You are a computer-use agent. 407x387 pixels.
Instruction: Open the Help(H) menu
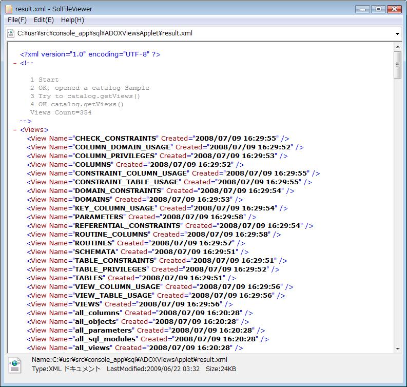72,20
